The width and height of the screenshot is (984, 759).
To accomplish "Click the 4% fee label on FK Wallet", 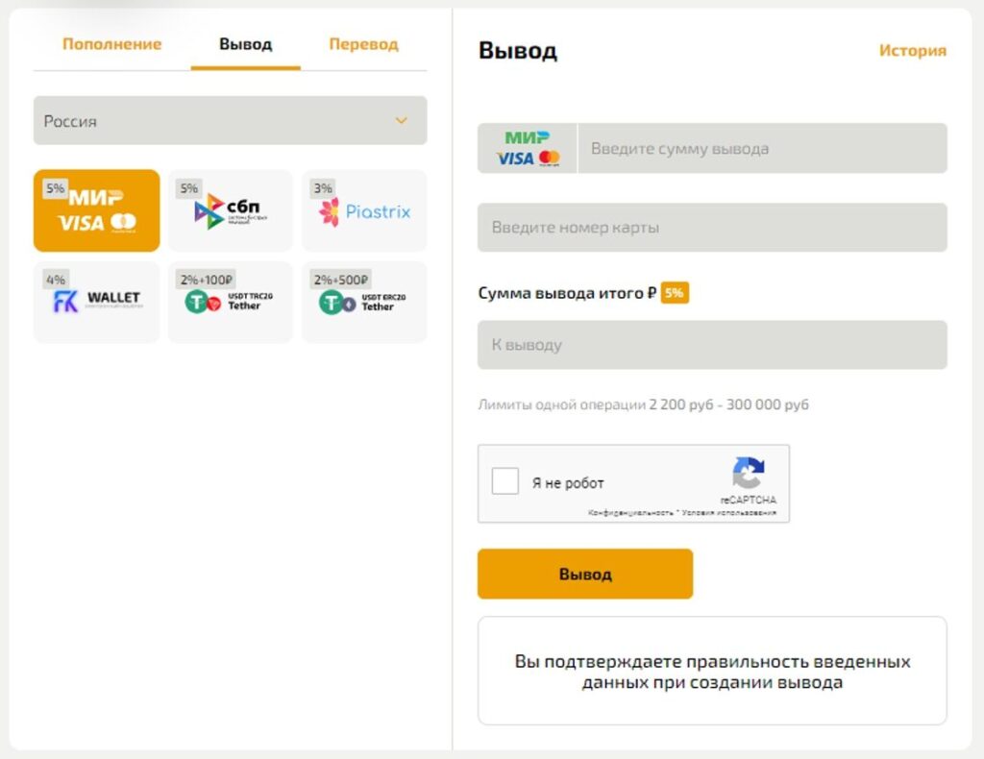I will 56,280.
